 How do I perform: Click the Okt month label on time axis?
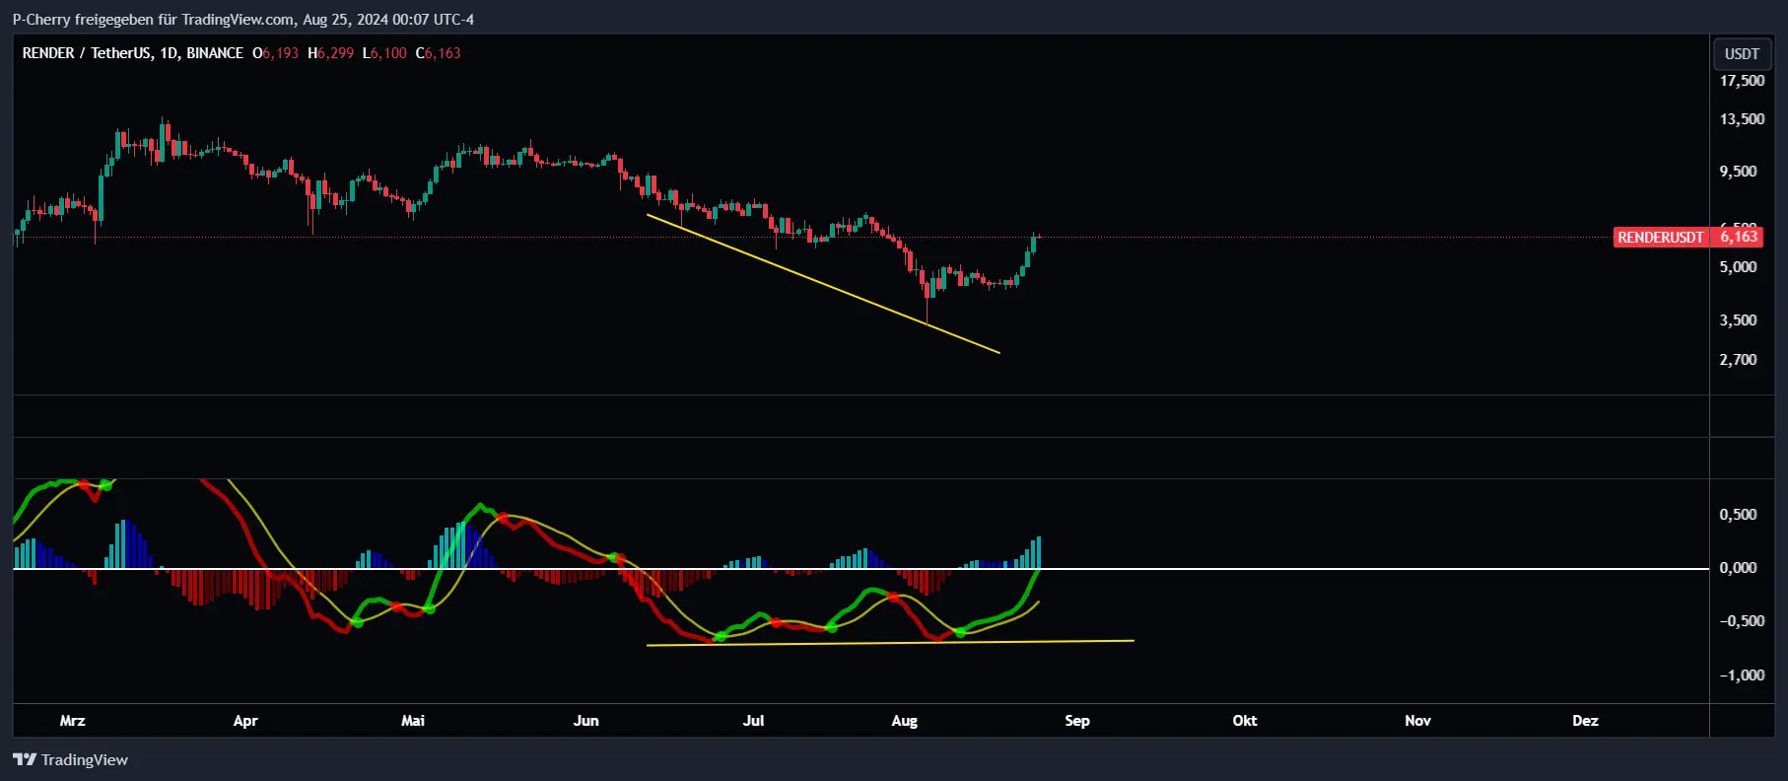1245,721
